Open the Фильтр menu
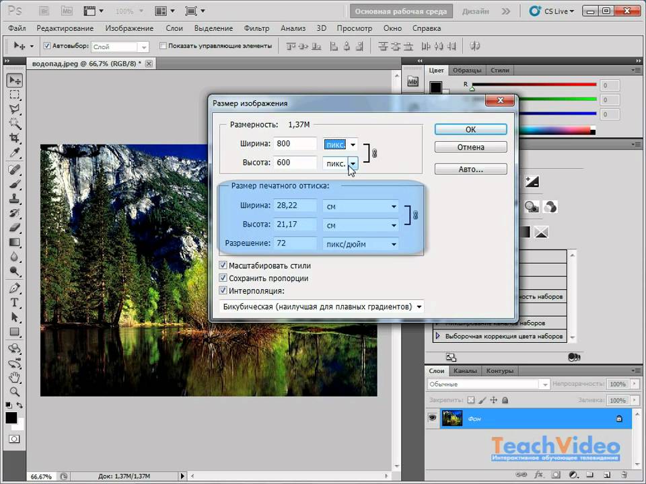646x484 pixels. [256, 28]
